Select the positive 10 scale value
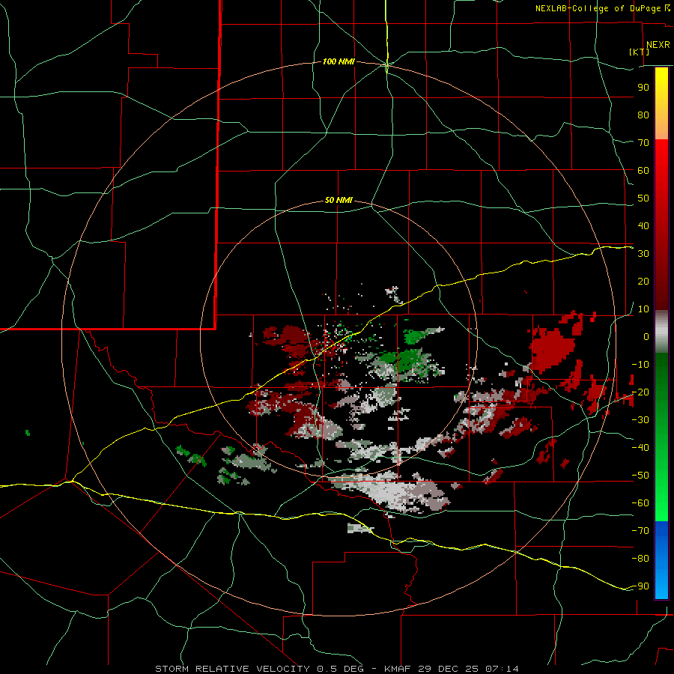The width and height of the screenshot is (674, 674). tap(643, 309)
